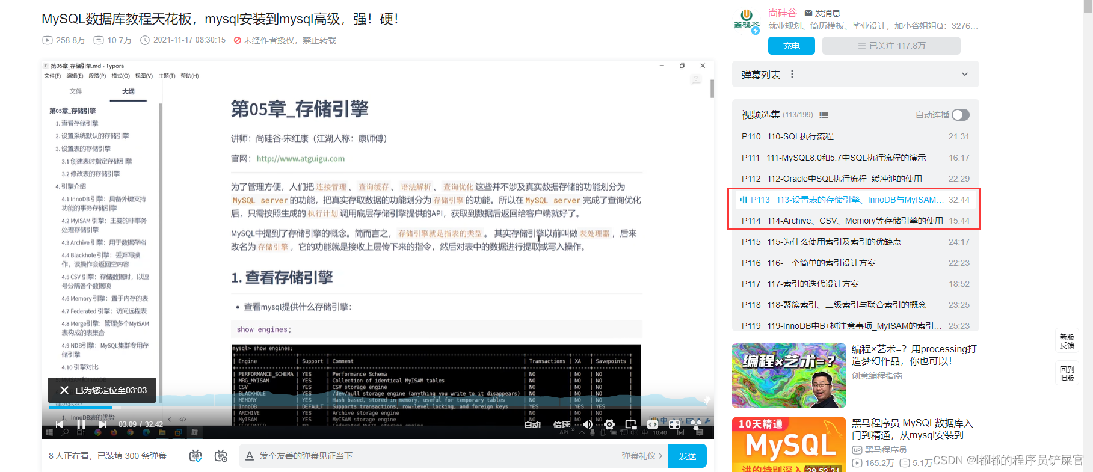1093x472 pixels.
Task: Play episode P115 为什么使用索引
Action: click(x=855, y=242)
